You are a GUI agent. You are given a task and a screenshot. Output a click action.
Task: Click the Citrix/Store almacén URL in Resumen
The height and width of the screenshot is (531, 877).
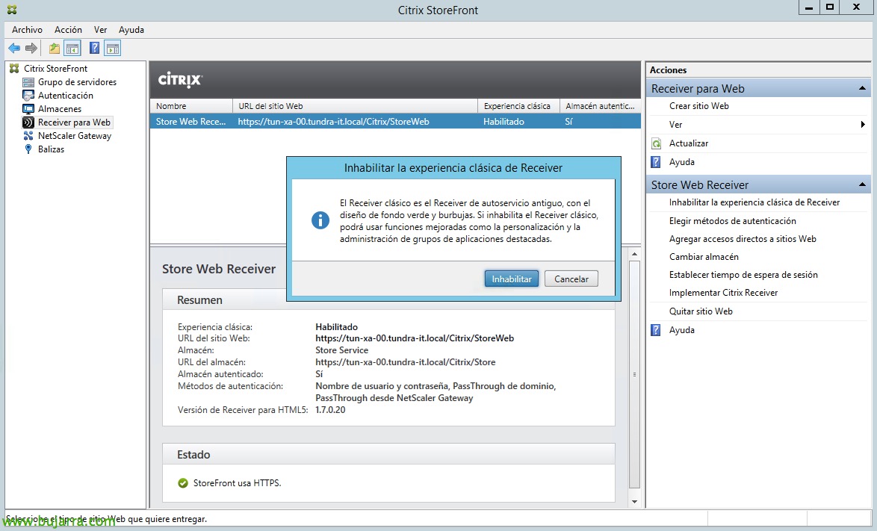[406, 362]
